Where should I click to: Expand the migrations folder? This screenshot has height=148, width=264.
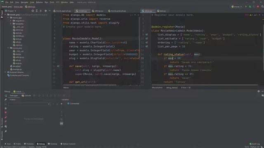coord(11,21)
